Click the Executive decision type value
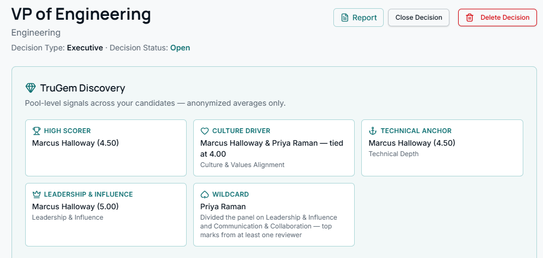The image size is (543, 258). tap(85, 48)
